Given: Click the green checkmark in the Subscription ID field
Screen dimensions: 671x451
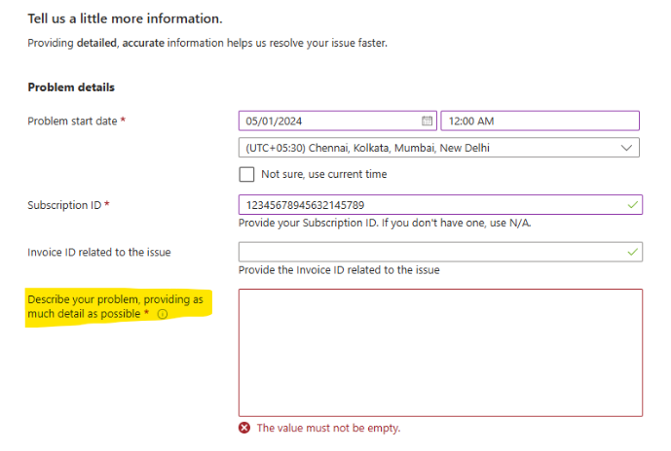Looking at the screenshot, I should click(632, 205).
